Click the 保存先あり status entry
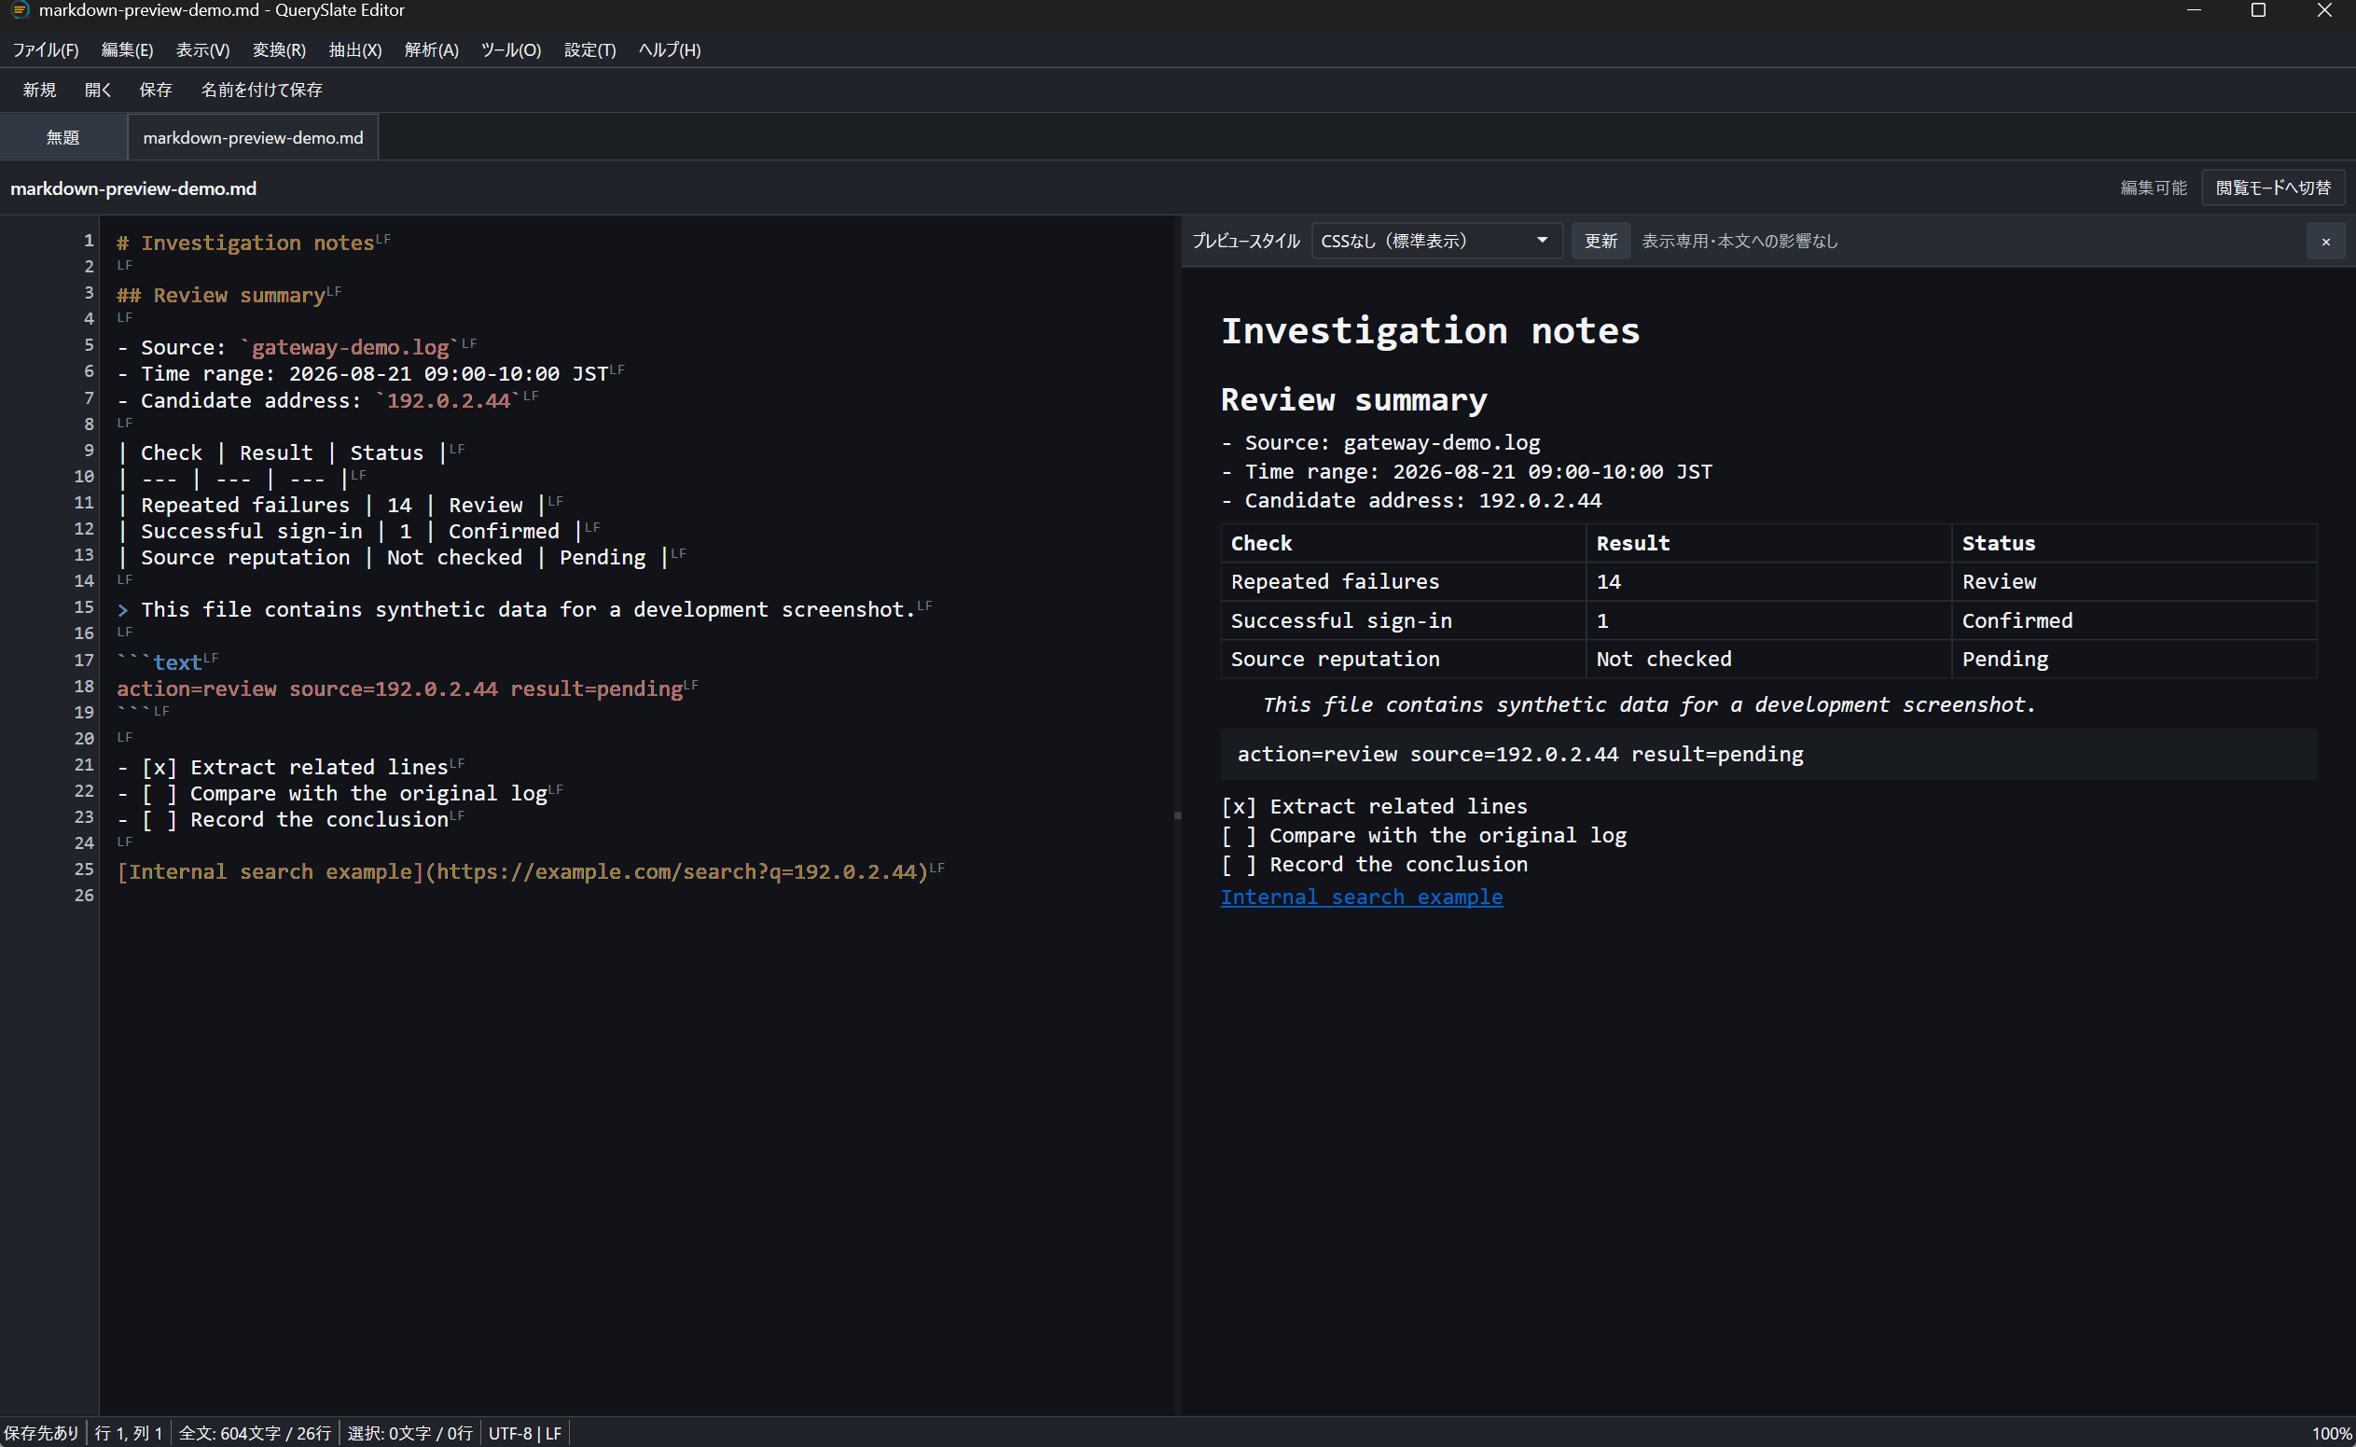The width and height of the screenshot is (2356, 1447). click(41, 1433)
